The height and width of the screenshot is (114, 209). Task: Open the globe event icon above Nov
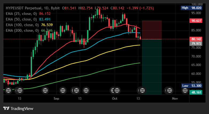pos(169,91)
